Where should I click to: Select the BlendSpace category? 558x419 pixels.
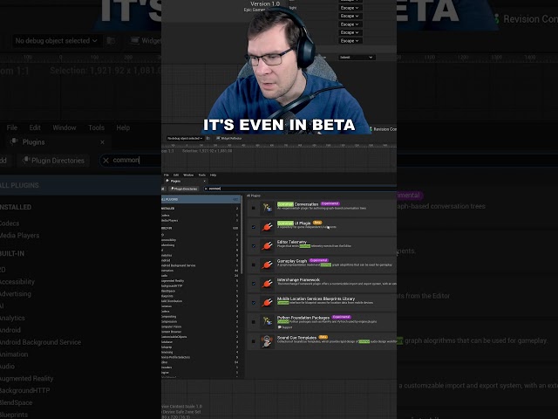(x=200, y=291)
